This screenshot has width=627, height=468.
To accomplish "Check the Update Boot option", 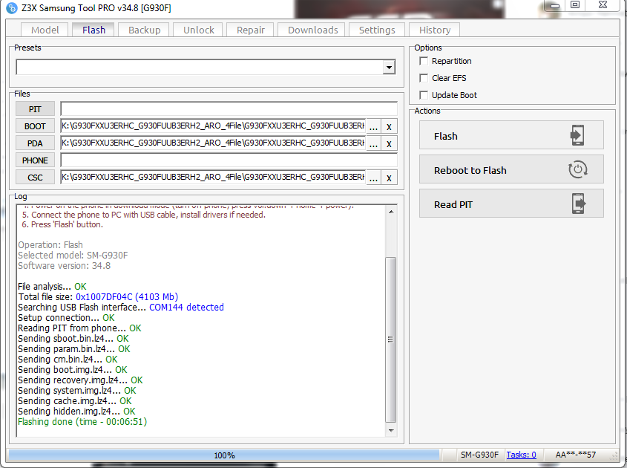I will click(424, 95).
